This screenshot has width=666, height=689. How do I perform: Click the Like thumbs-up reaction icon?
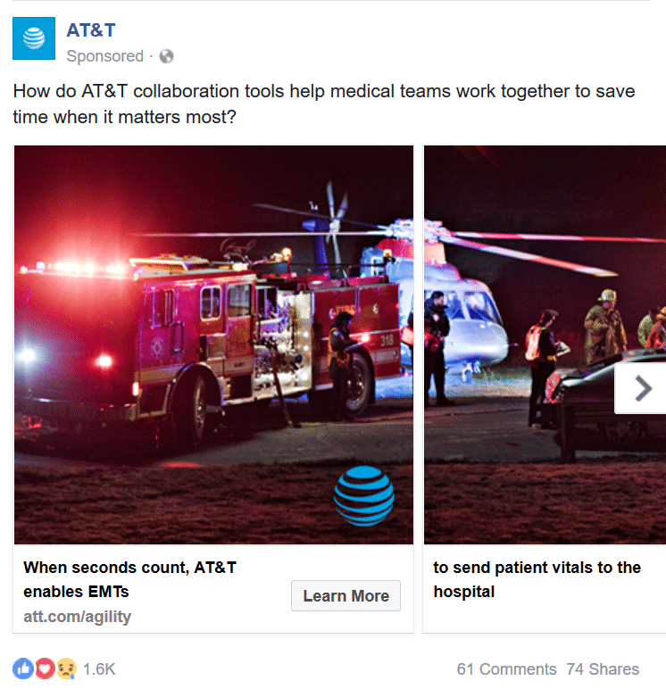pos(23,668)
